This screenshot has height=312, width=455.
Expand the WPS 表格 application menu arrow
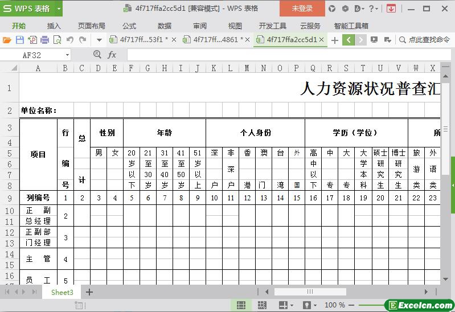[x=58, y=9]
